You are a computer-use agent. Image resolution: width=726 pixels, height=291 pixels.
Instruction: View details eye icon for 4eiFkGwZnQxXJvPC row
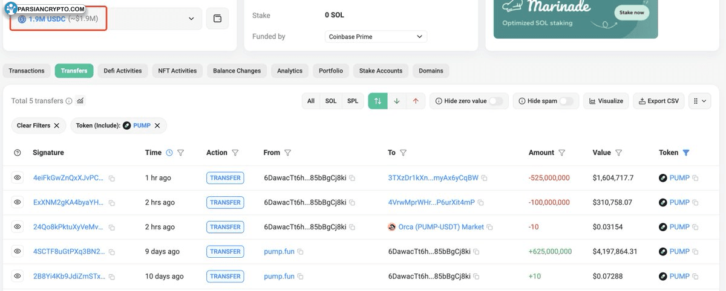coord(18,177)
